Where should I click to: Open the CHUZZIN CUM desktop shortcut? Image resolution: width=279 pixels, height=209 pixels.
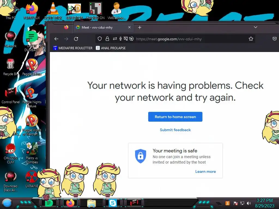point(11,153)
